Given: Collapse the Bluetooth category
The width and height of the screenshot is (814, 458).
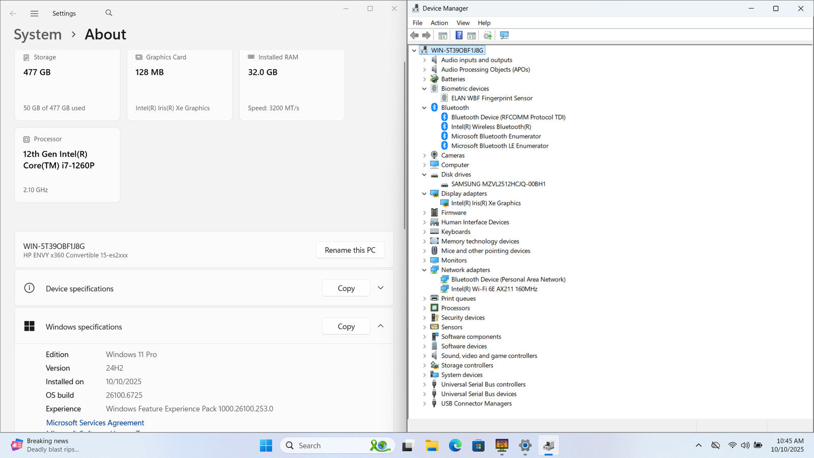Looking at the screenshot, I should [x=424, y=108].
